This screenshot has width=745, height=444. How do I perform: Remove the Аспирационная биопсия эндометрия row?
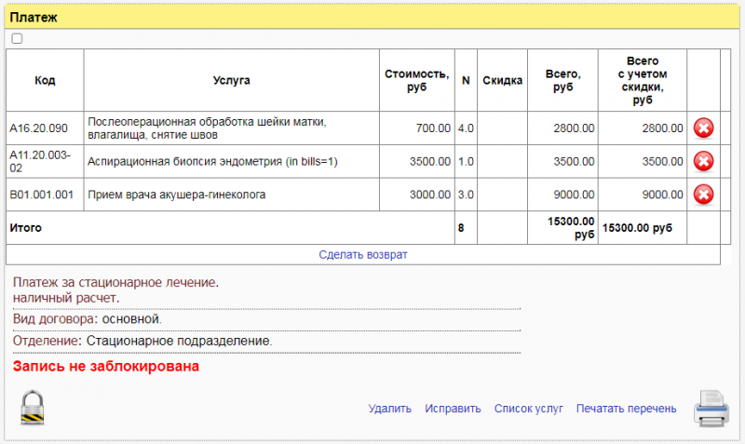704,162
